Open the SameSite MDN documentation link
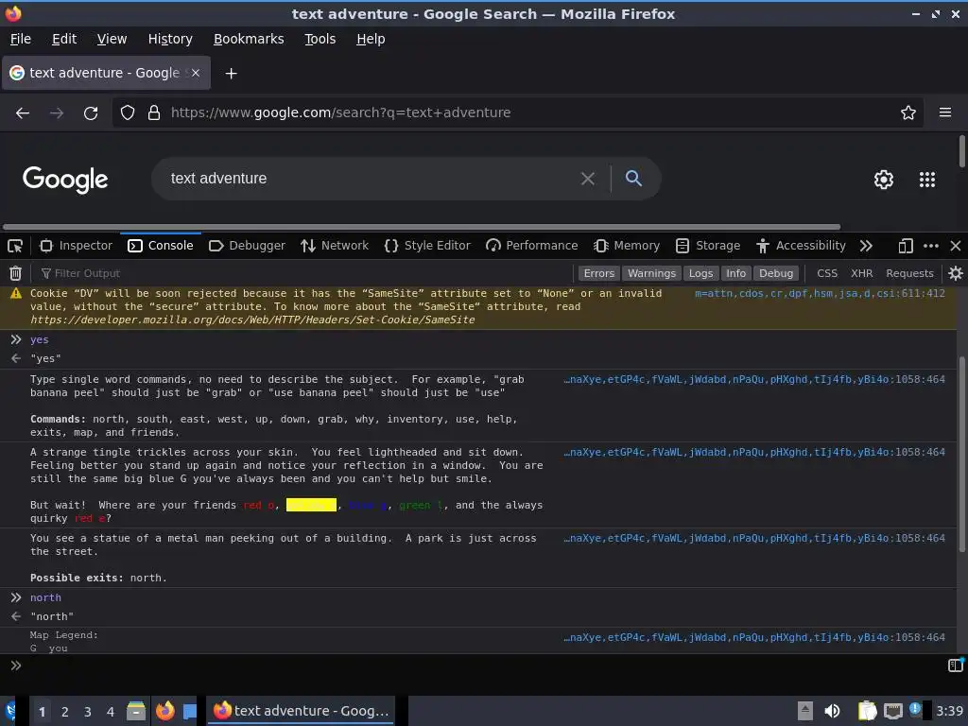 pyautogui.click(x=252, y=320)
